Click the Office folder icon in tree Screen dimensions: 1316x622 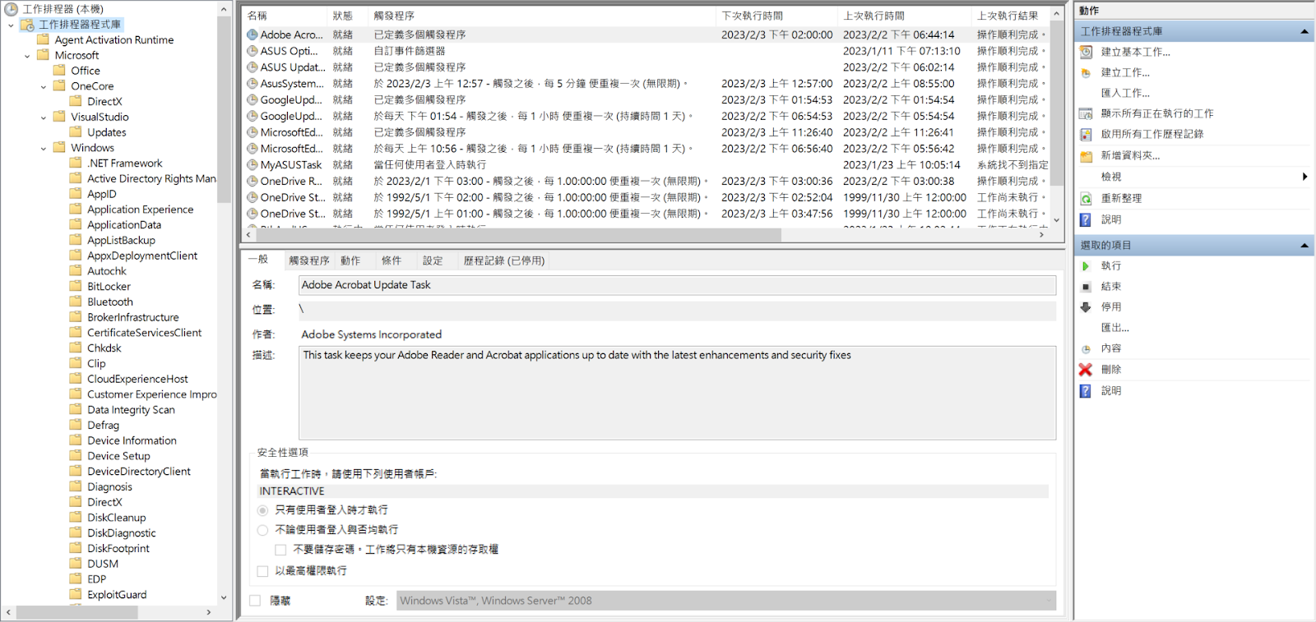click(x=59, y=70)
